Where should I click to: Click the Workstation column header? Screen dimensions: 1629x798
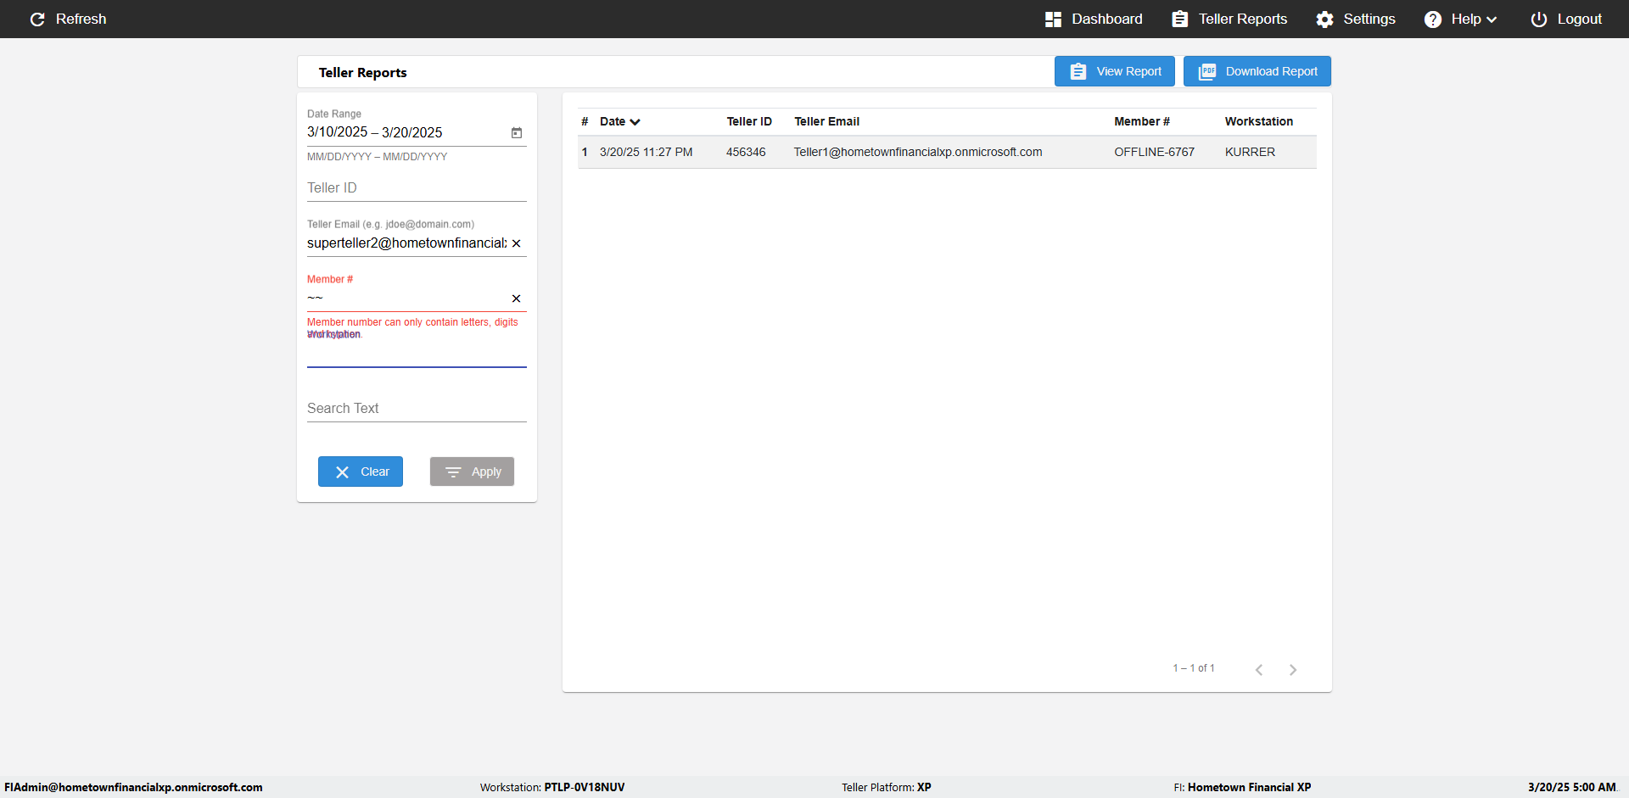(1259, 122)
